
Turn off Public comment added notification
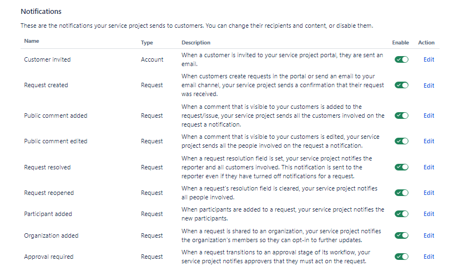pyautogui.click(x=401, y=116)
